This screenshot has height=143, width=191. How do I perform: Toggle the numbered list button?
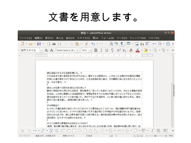point(163,50)
